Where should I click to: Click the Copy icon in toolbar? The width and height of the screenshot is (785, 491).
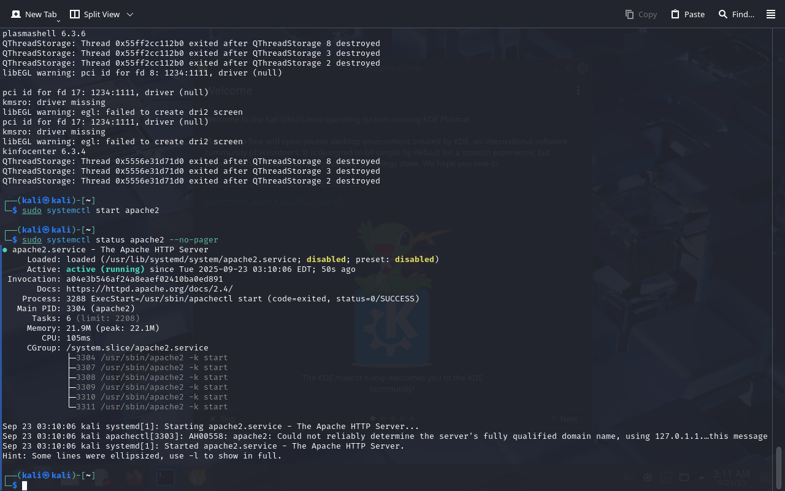pyautogui.click(x=641, y=14)
